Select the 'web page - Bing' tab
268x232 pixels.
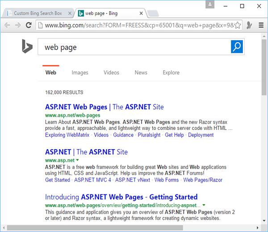[x=110, y=13]
